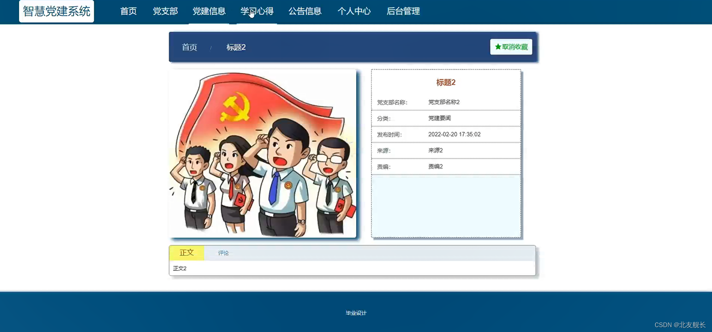Screen dimensions: 712x332
Task: Click the party flag cartoon image
Action: pos(263,153)
